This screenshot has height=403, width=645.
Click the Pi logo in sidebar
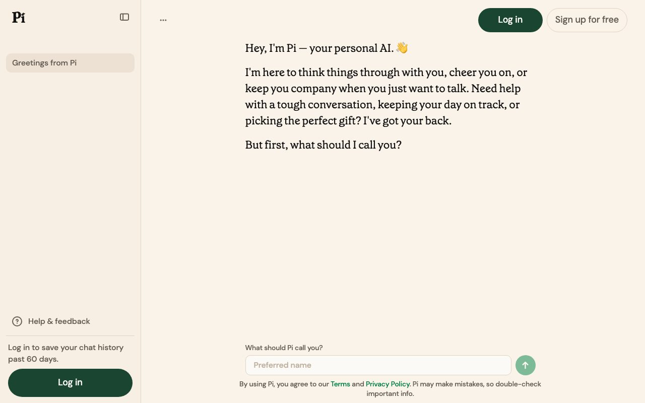(x=19, y=17)
